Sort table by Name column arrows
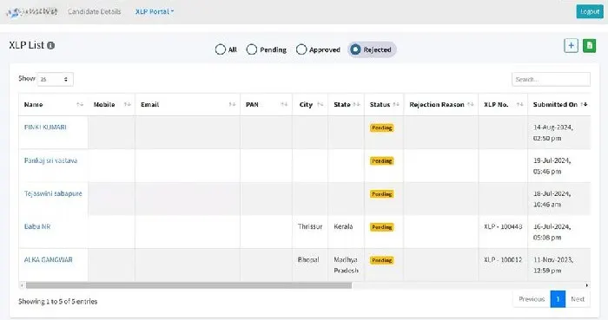The width and height of the screenshot is (608, 320). [x=80, y=104]
